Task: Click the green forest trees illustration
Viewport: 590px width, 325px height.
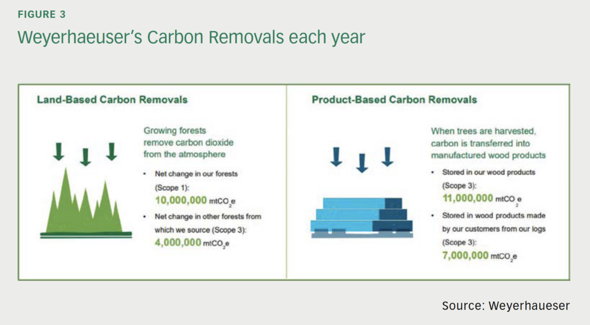Action: coord(86,203)
